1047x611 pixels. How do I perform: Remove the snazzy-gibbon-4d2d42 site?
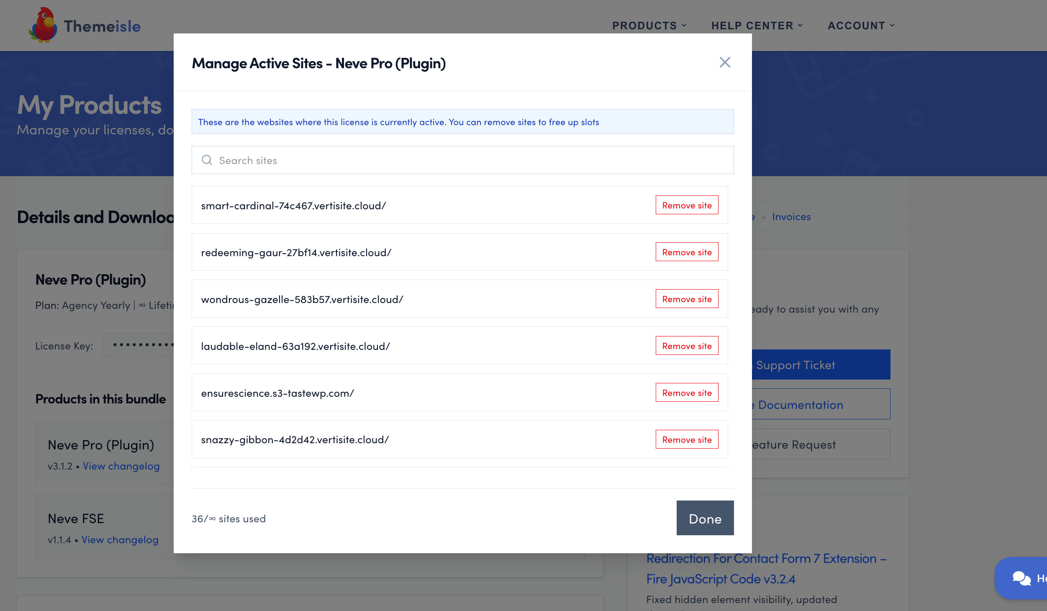(x=686, y=439)
